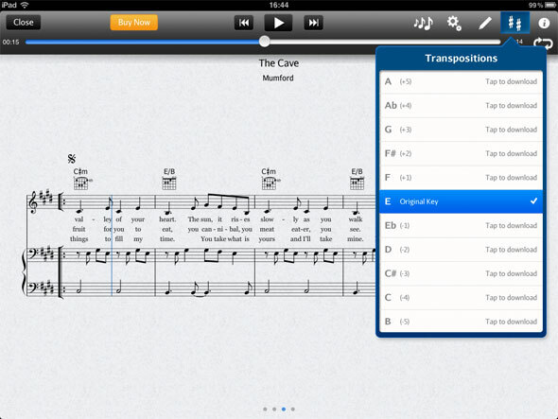
Task: Skip back to the previous track
Action: pyautogui.click(x=244, y=23)
